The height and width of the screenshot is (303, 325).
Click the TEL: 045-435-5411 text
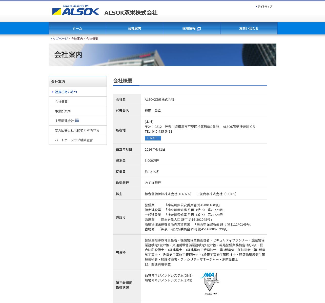158,131
